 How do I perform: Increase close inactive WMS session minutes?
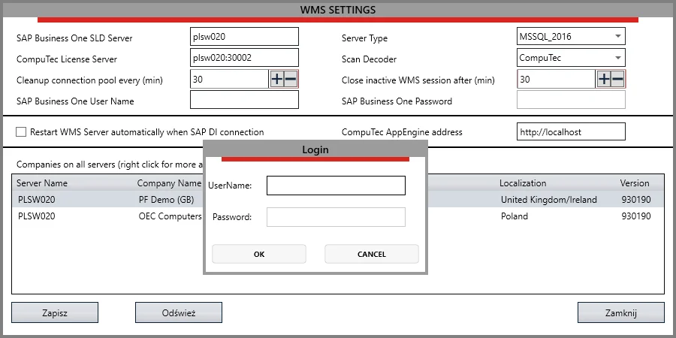pos(604,80)
